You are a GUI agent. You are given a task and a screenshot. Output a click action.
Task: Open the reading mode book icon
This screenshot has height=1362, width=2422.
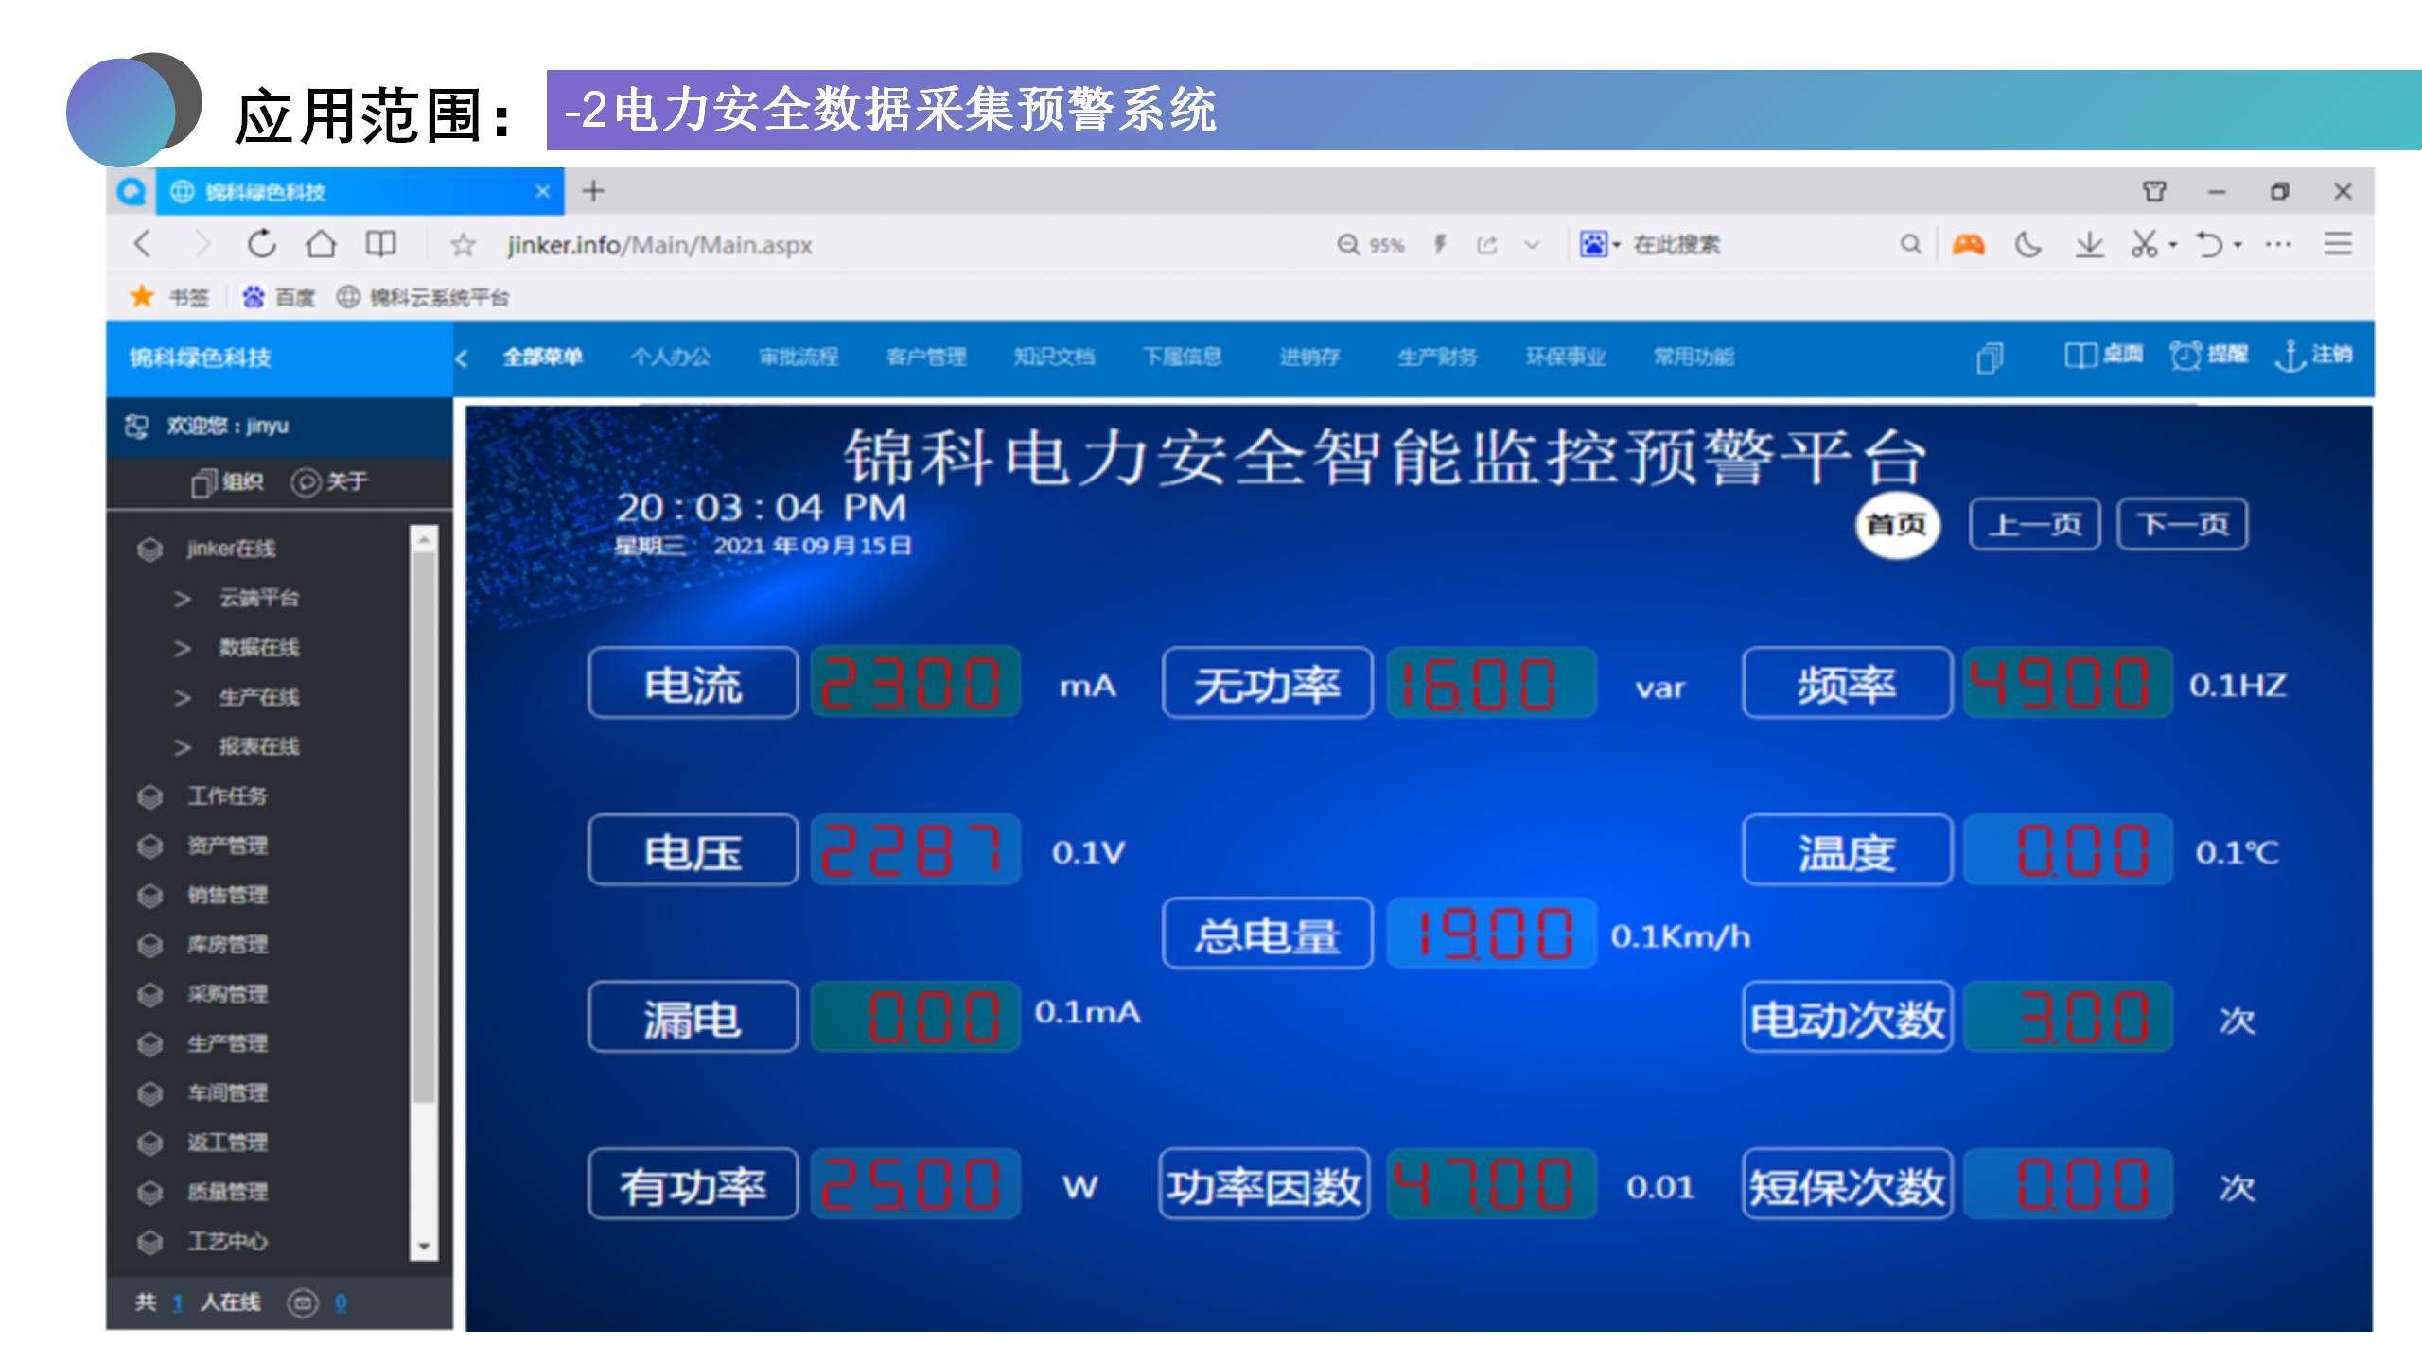pos(380,244)
